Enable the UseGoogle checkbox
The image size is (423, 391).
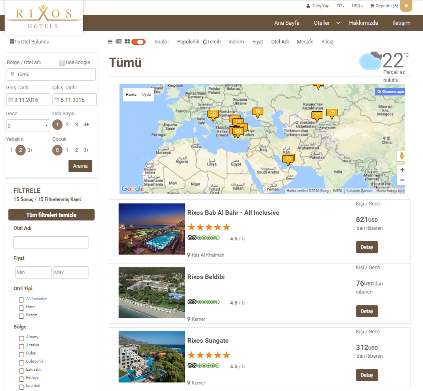pyautogui.click(x=62, y=63)
